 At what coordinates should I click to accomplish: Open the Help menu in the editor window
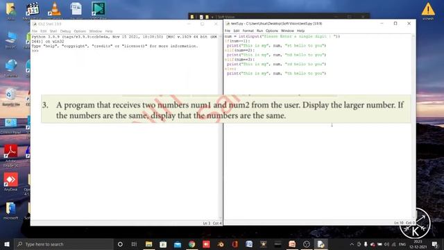click(x=300, y=31)
